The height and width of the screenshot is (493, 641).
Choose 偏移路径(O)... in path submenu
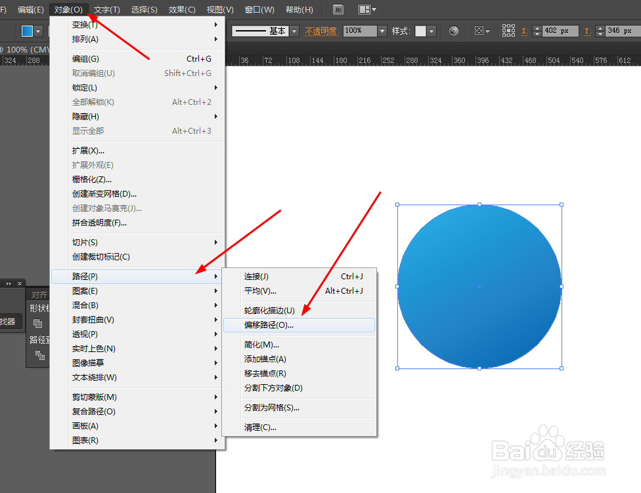(x=299, y=325)
